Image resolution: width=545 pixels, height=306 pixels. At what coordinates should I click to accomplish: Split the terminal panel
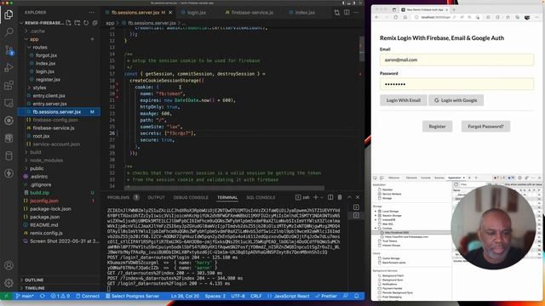coord(330,197)
